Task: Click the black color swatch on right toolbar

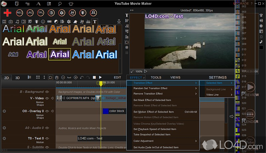Action: pyautogui.click(x=261, y=47)
